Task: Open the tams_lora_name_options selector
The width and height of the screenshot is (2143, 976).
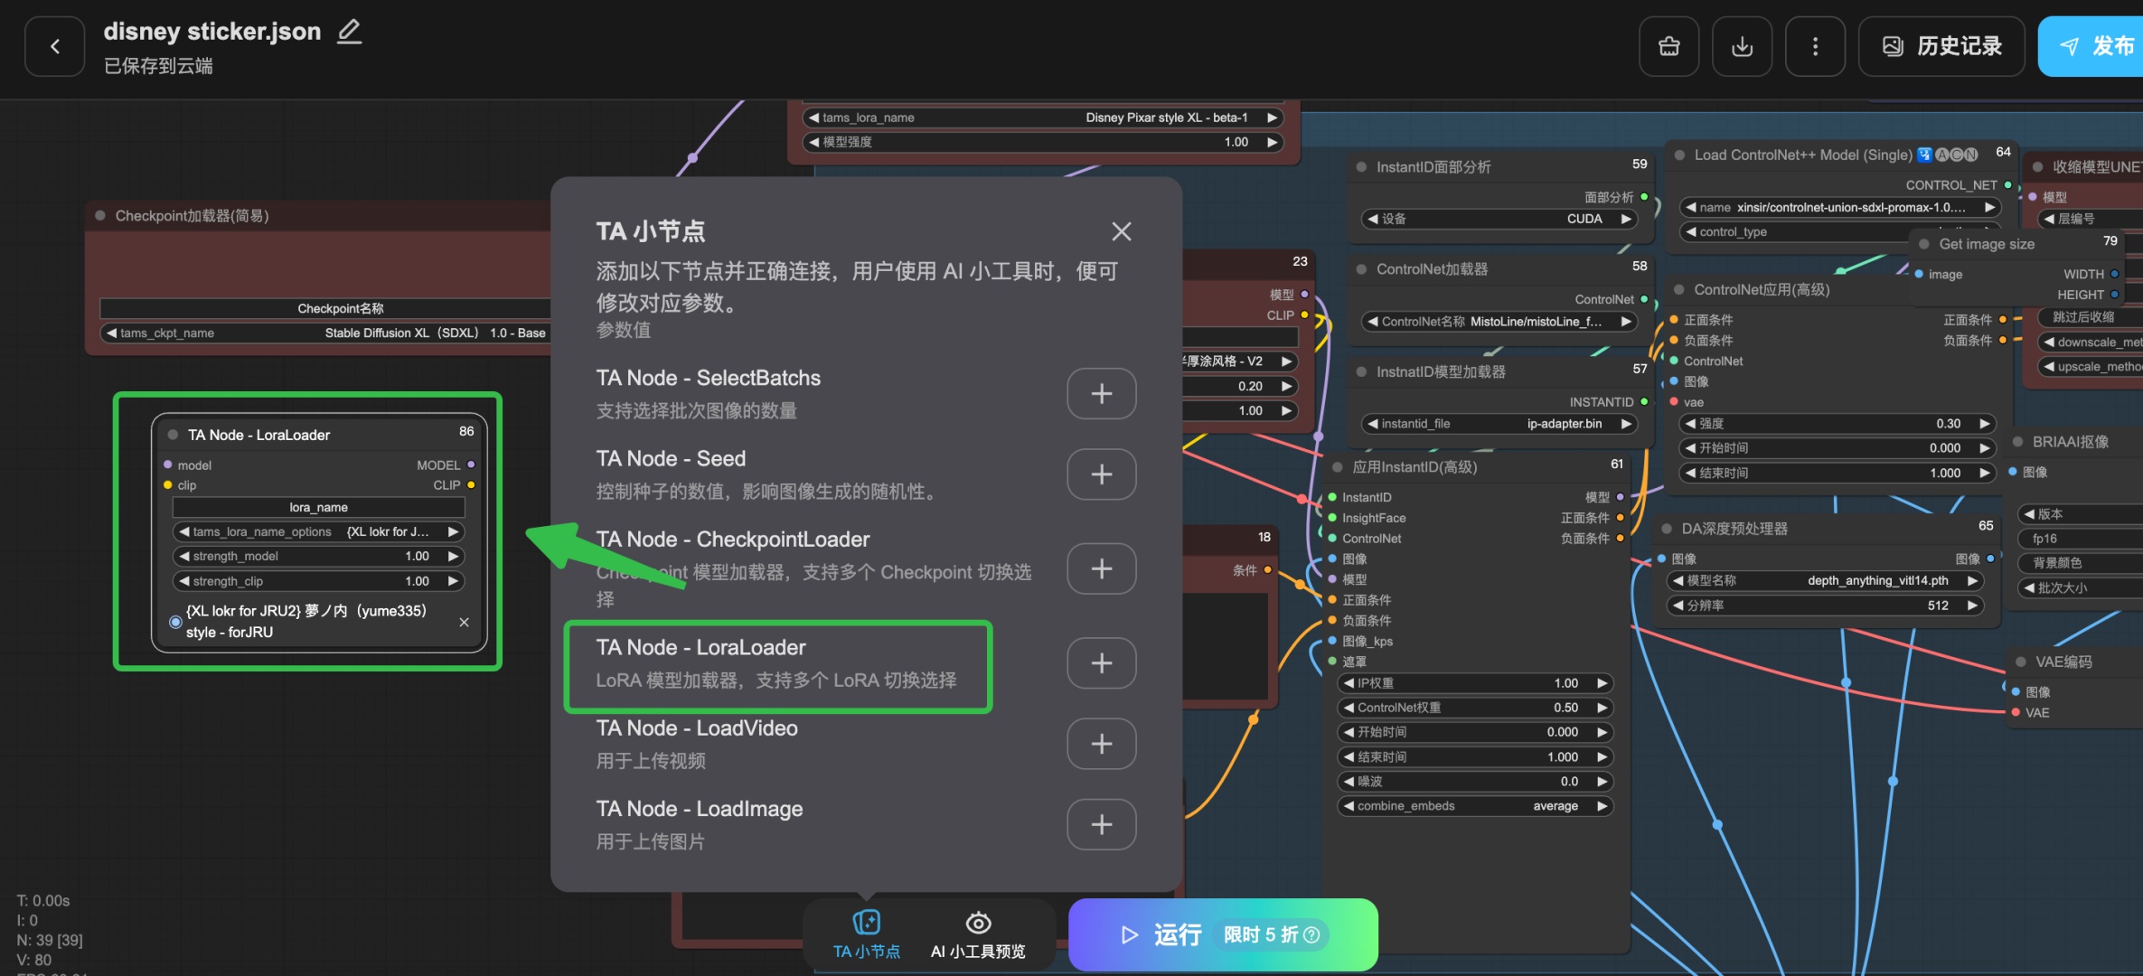Action: pos(318,531)
